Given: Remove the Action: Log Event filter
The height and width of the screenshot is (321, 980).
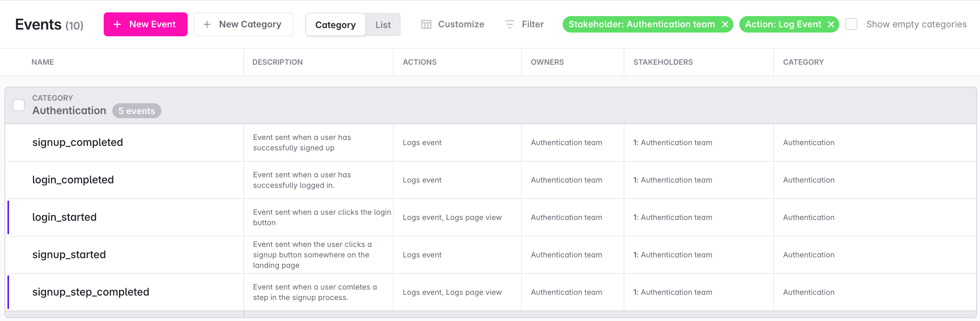Looking at the screenshot, I should (x=831, y=24).
